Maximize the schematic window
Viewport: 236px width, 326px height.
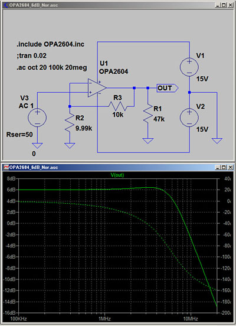224,5
